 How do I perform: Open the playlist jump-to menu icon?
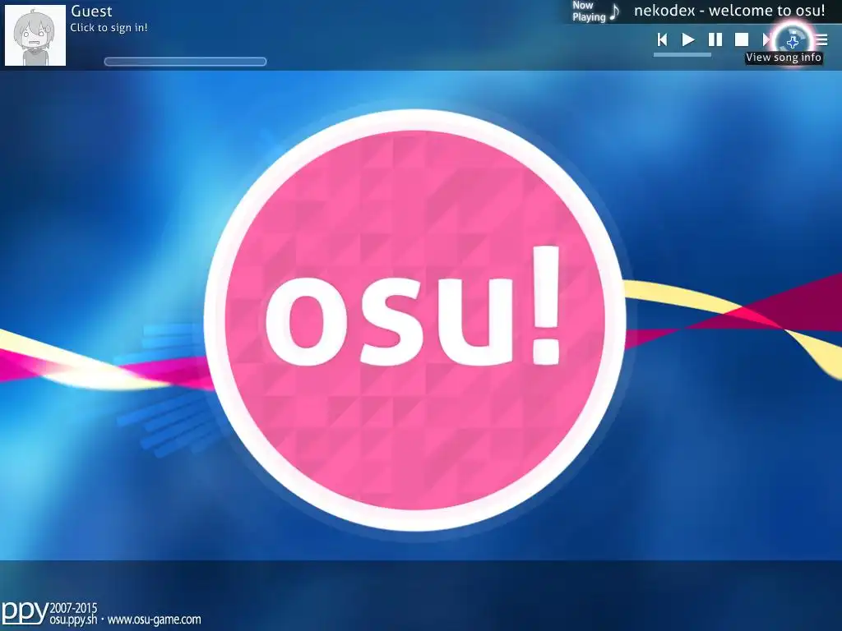pyautogui.click(x=821, y=39)
